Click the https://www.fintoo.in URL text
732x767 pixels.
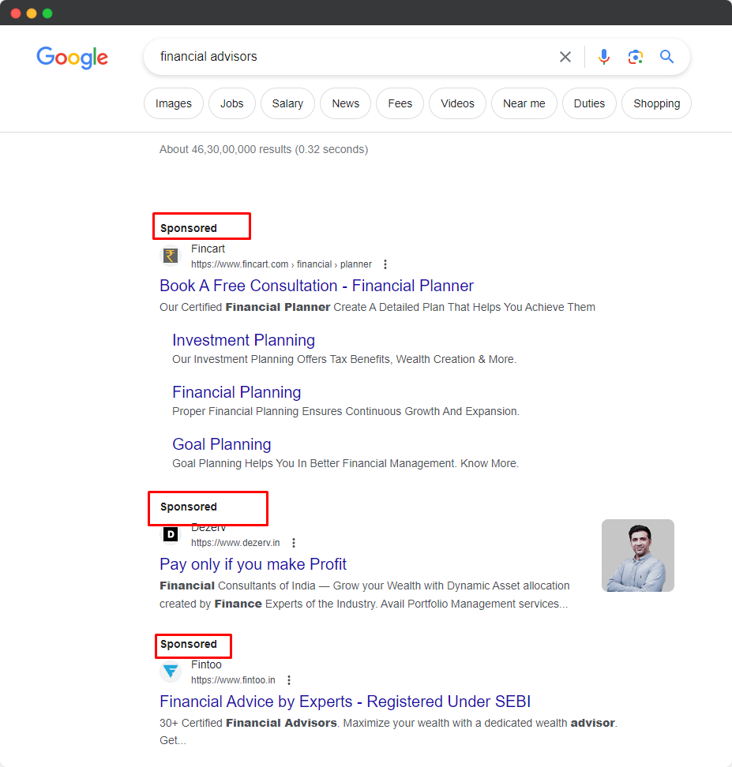pyautogui.click(x=233, y=680)
